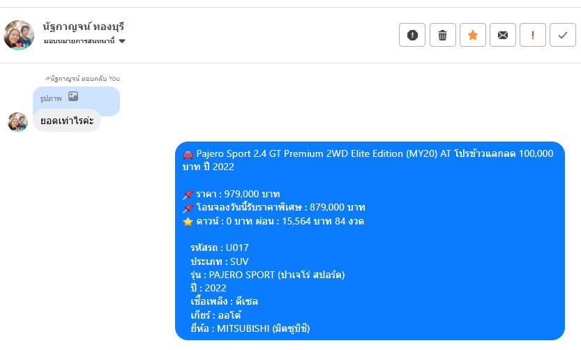
Task: Open the image icon in the replied message
Action: pyautogui.click(x=73, y=97)
